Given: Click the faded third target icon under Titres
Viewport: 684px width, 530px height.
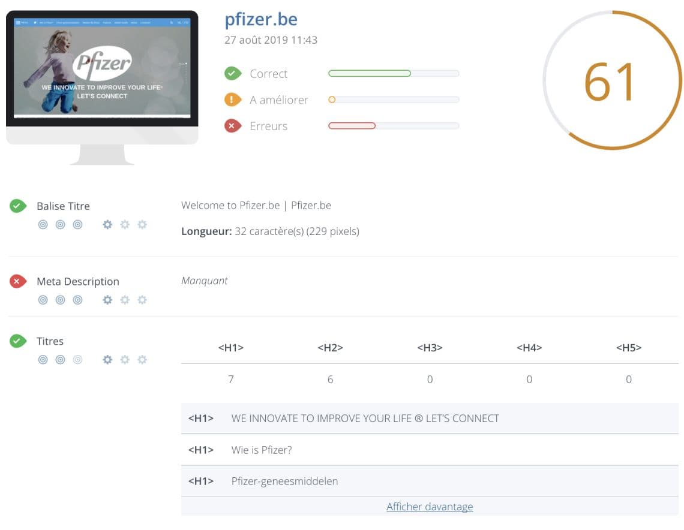Looking at the screenshot, I should point(77,360).
